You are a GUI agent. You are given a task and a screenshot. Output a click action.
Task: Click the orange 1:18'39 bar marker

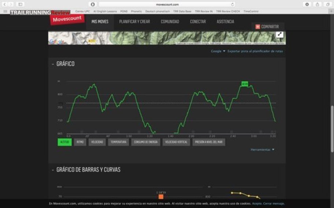(161, 197)
